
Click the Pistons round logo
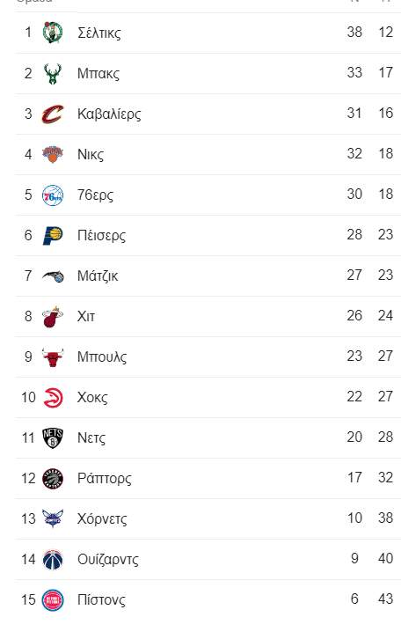pos(53,600)
